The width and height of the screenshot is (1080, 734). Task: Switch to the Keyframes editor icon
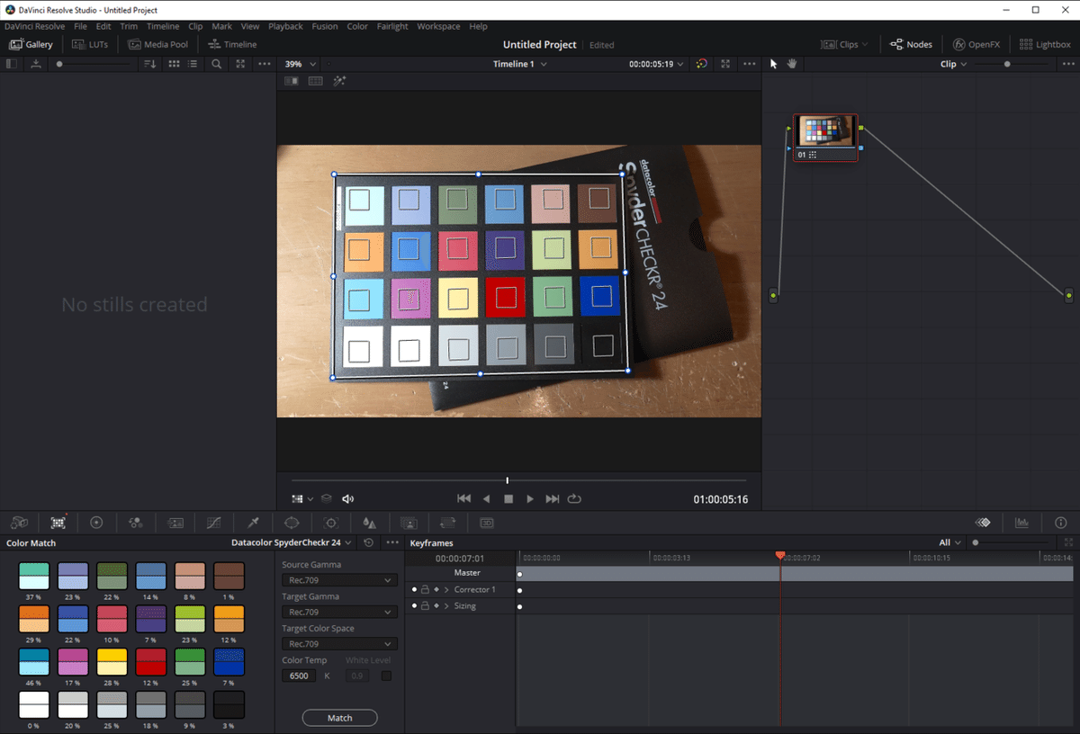click(x=983, y=523)
